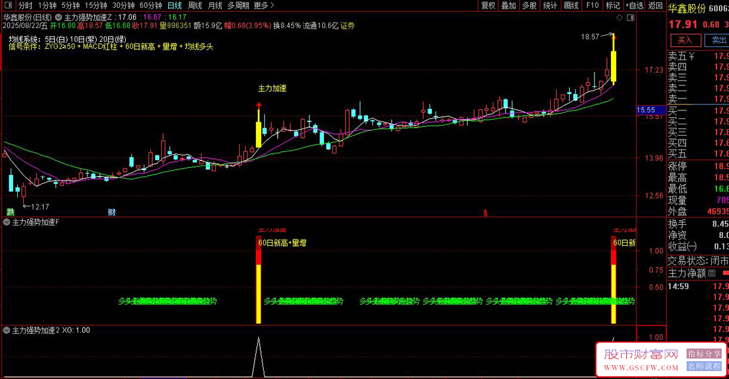Click the 卖一 order row
This screenshot has height=379, width=729.
[698, 99]
